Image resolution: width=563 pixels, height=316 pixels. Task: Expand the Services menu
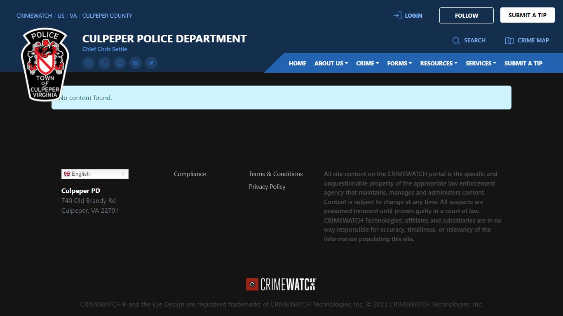(x=481, y=63)
